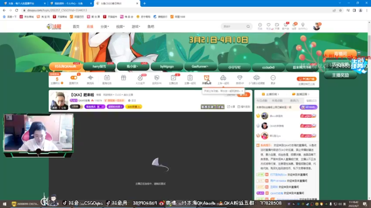Open the 火力全开 flame icon
The width and height of the screenshot is (371, 208).
(140, 78)
